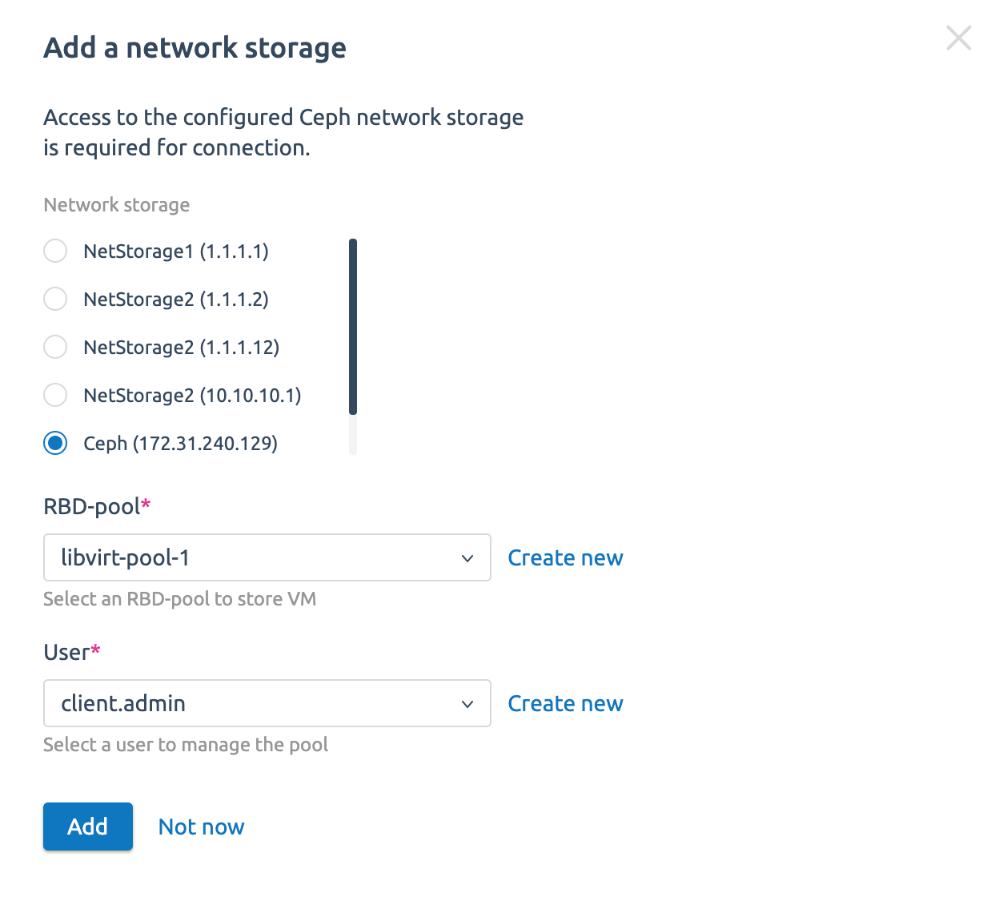Select Ceph (172.31.240.129) radio button
The height and width of the screenshot is (905, 1007).
[x=55, y=443]
